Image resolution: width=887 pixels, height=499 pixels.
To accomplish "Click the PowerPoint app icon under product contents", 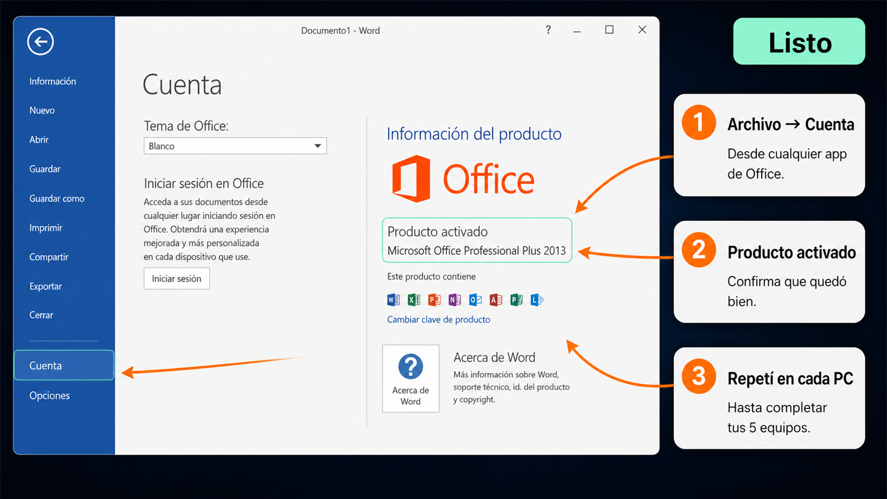I will tap(434, 300).
